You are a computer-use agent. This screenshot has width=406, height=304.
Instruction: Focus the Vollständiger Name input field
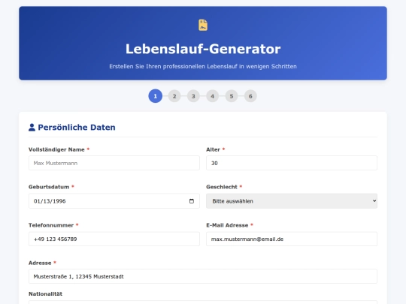114,163
